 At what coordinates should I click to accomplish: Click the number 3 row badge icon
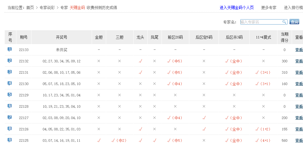[x=10, y=72]
